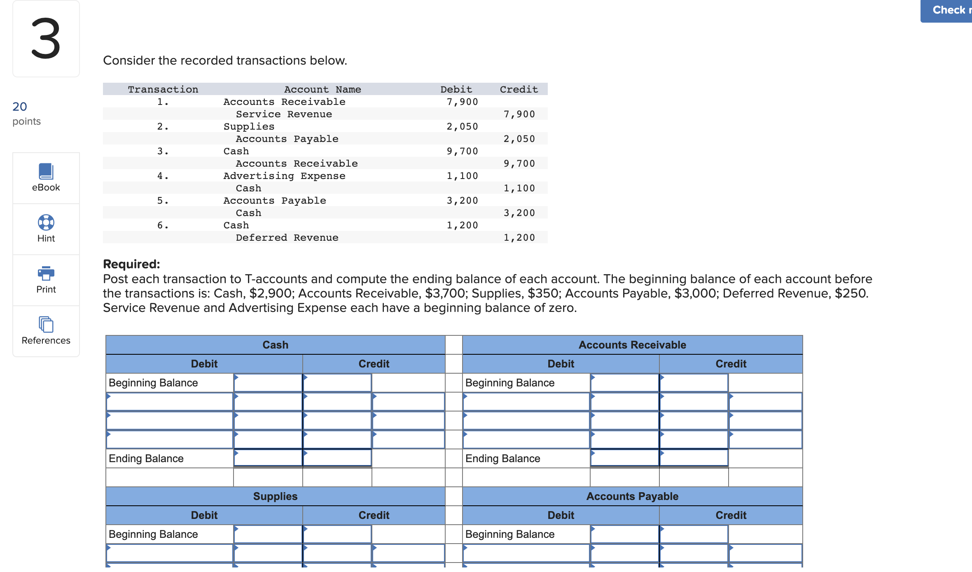Open the Hint for this problem
Image resolution: width=972 pixels, height=572 pixels.
tap(45, 229)
